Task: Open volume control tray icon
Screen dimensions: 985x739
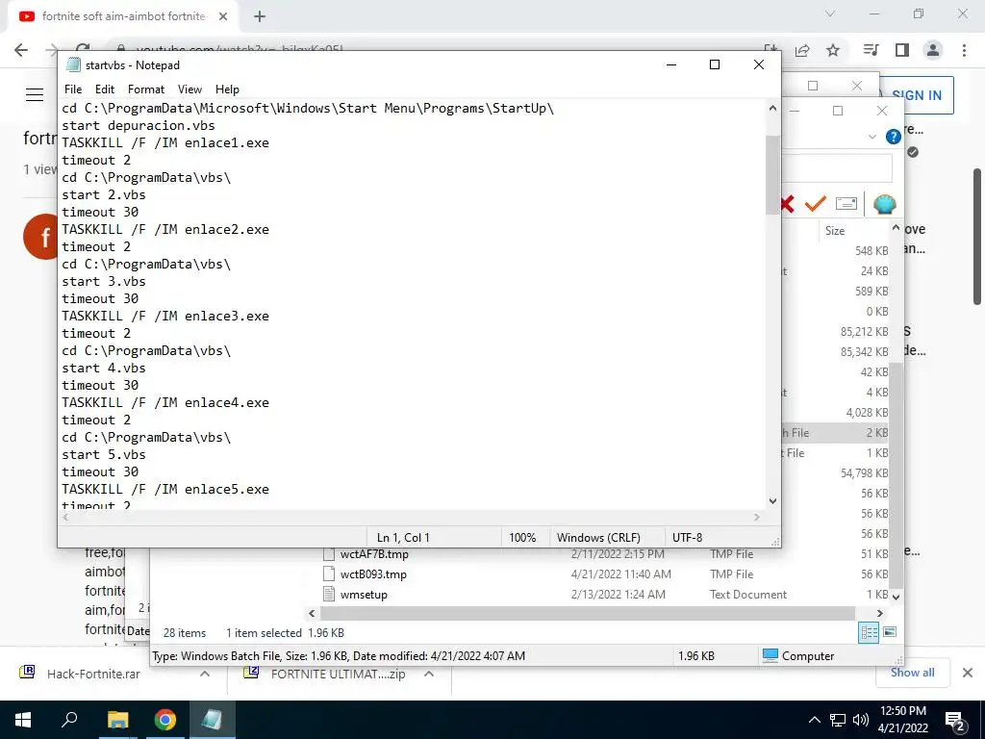Action: click(x=861, y=720)
